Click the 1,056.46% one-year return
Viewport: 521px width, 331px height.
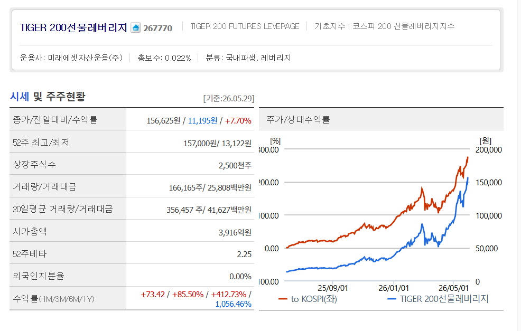click(233, 304)
